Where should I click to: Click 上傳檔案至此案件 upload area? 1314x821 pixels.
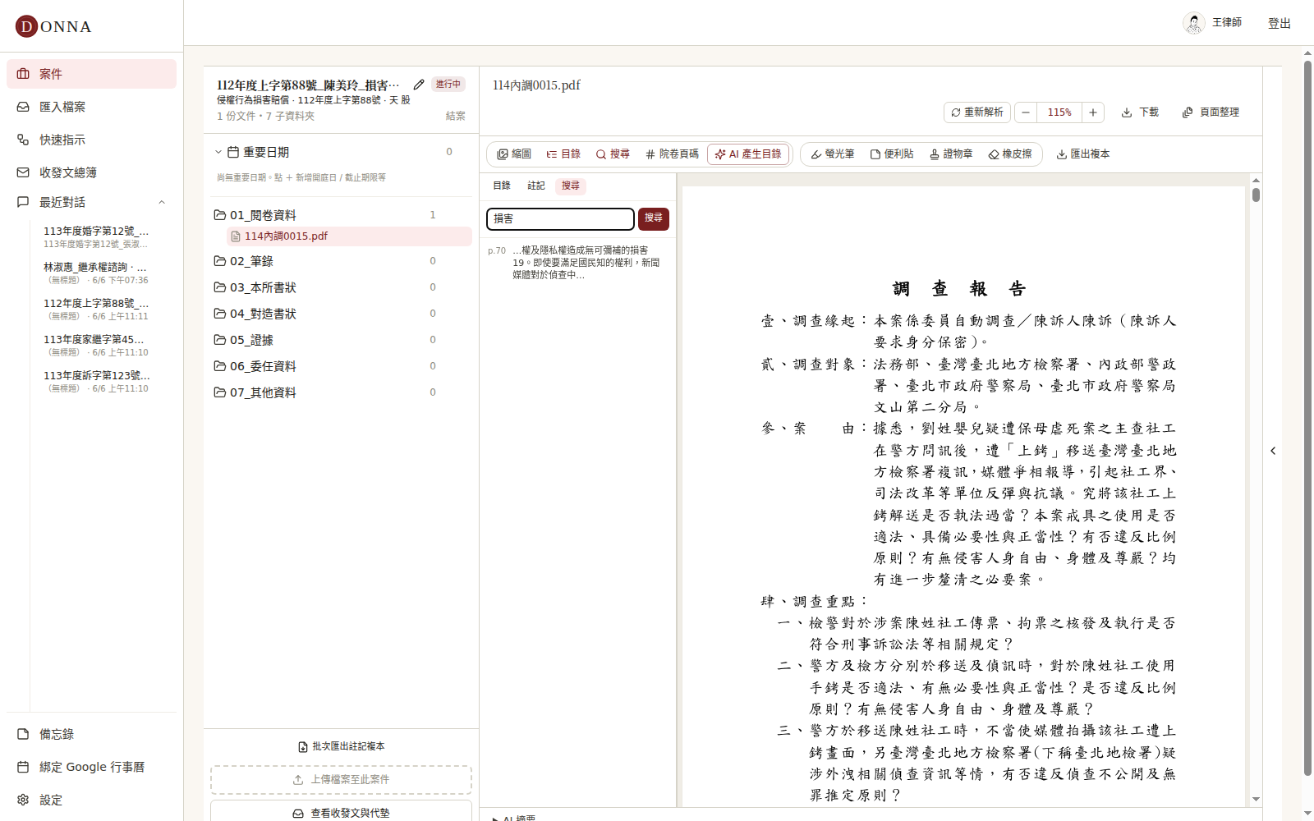(341, 780)
